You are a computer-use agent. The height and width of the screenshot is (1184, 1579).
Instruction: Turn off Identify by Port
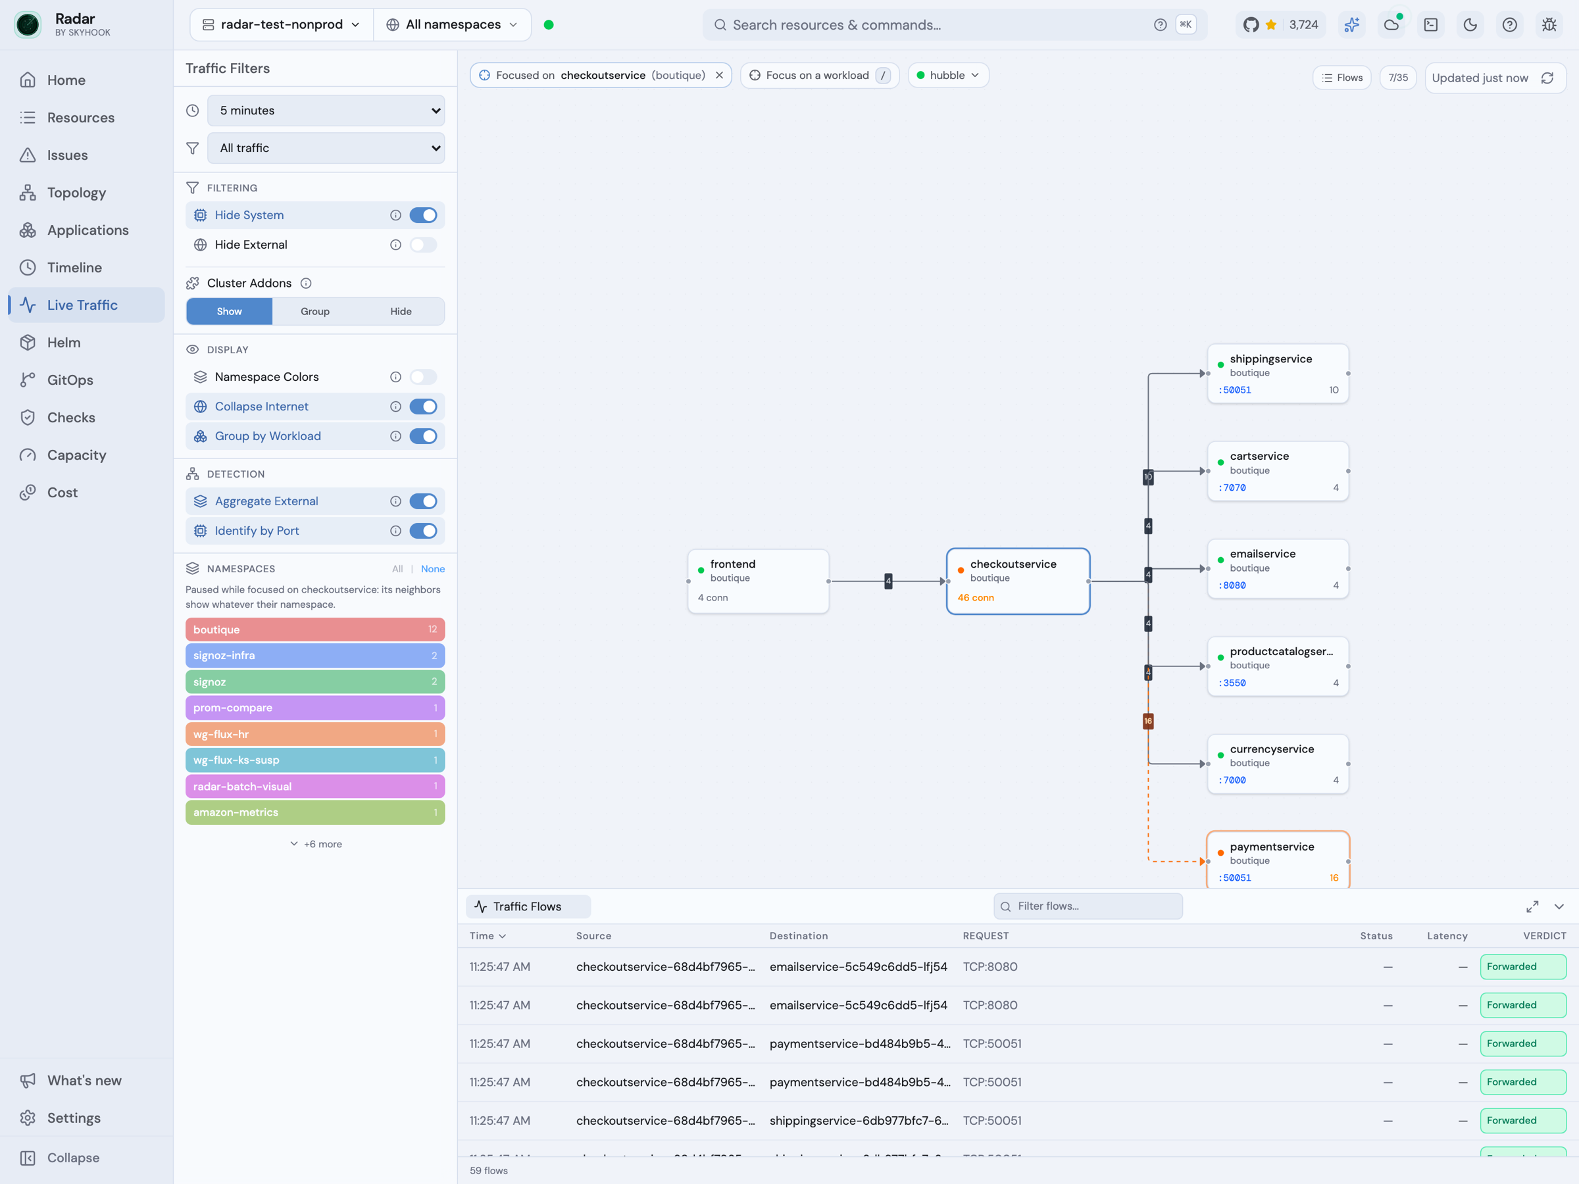(x=423, y=531)
